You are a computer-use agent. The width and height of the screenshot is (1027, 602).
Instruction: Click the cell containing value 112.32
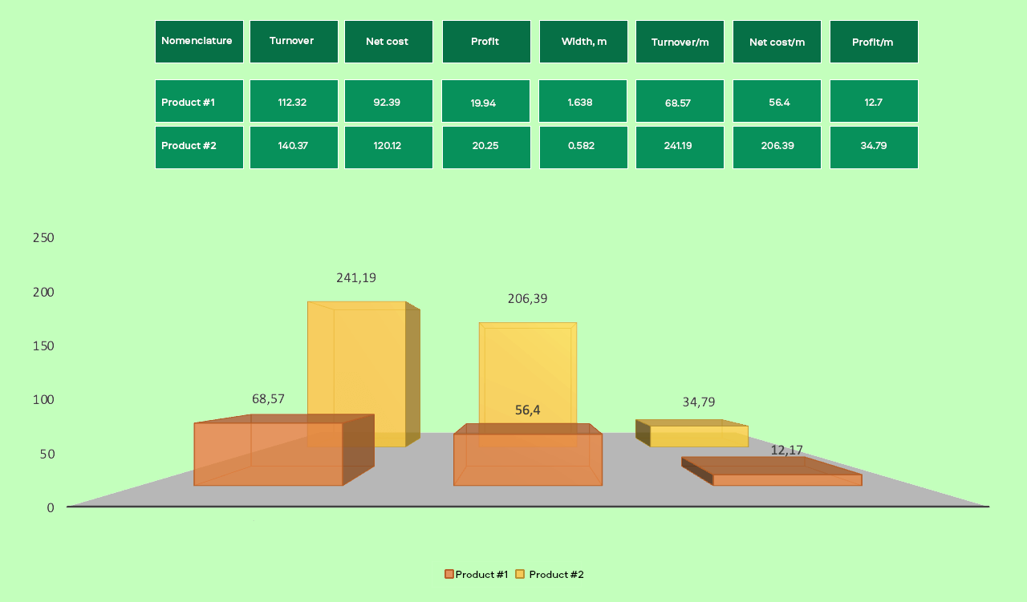(x=294, y=101)
